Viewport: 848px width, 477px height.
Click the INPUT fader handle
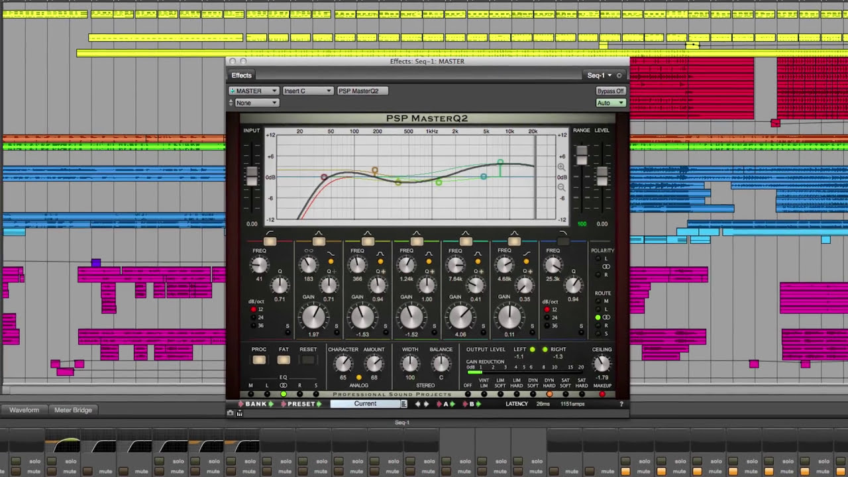252,176
